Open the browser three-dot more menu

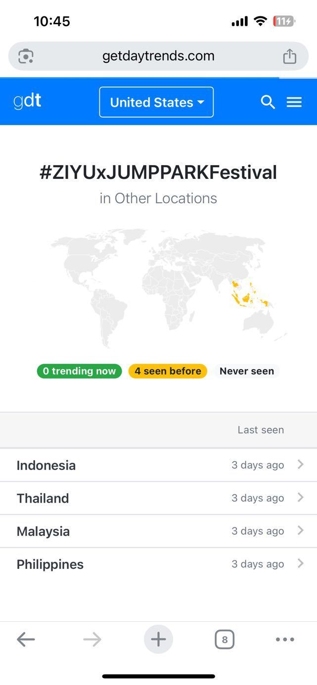(x=285, y=639)
